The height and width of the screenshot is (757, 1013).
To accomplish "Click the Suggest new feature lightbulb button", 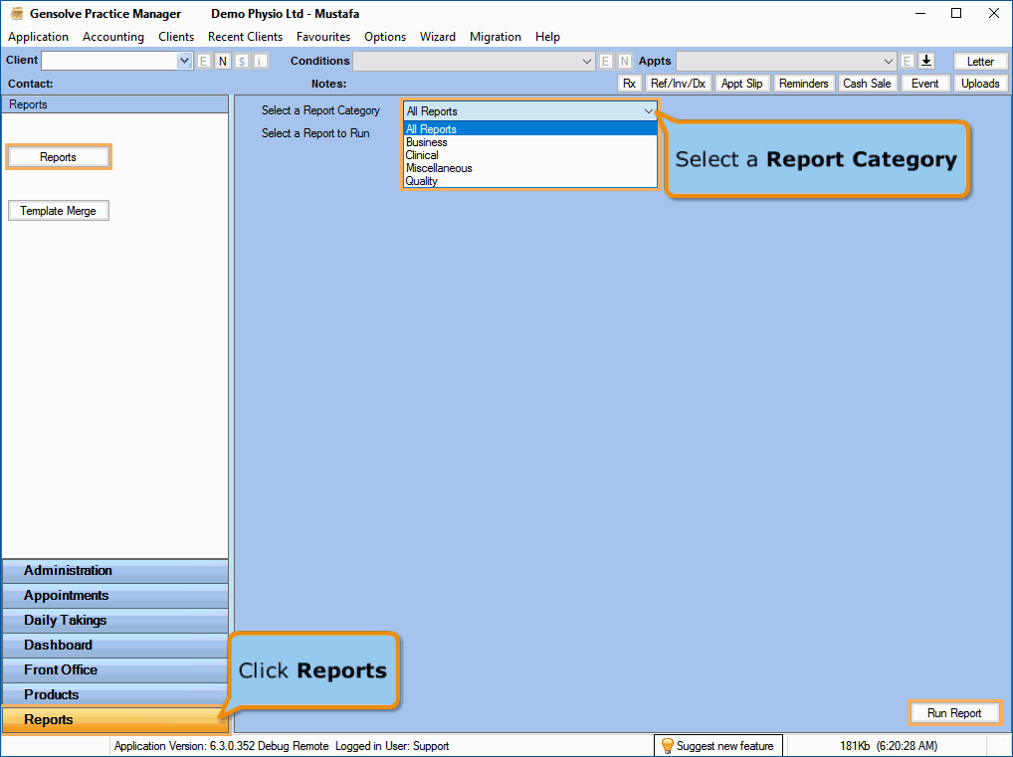I will (x=718, y=746).
